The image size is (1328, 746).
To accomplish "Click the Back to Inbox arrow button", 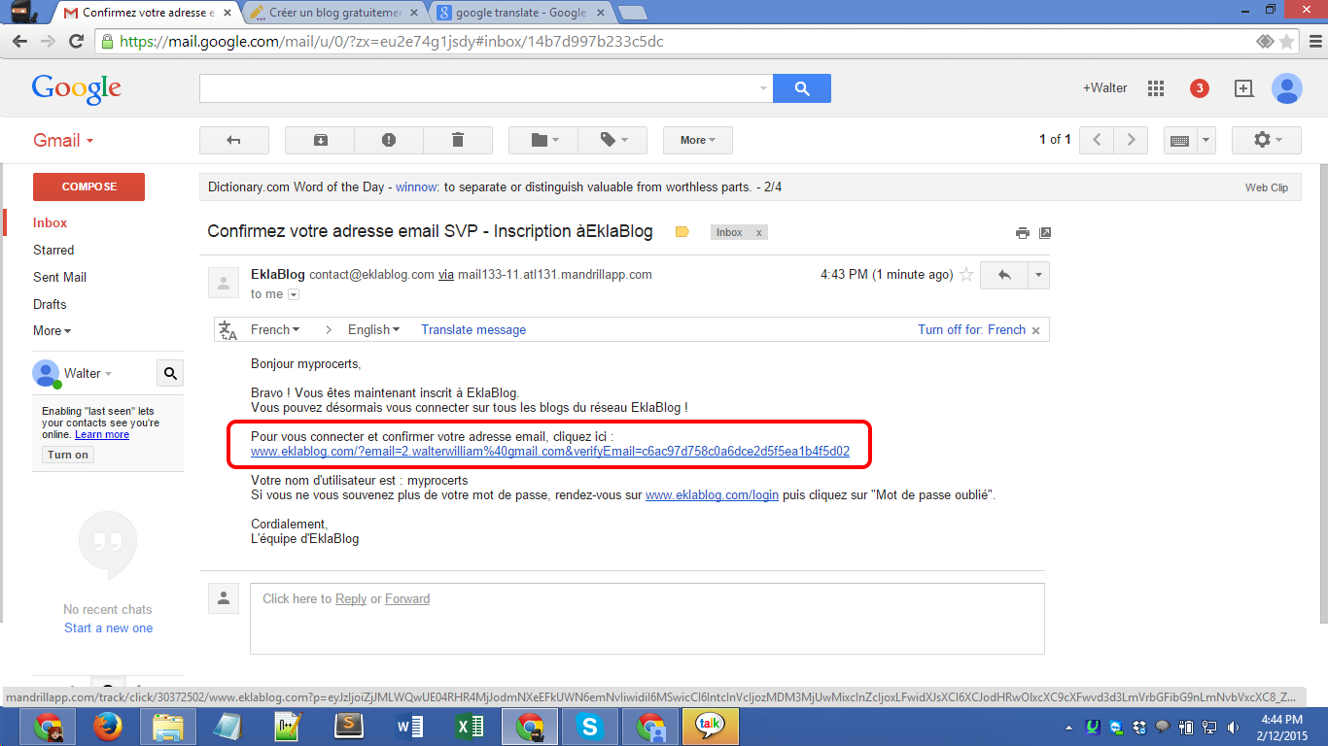I will [x=233, y=140].
